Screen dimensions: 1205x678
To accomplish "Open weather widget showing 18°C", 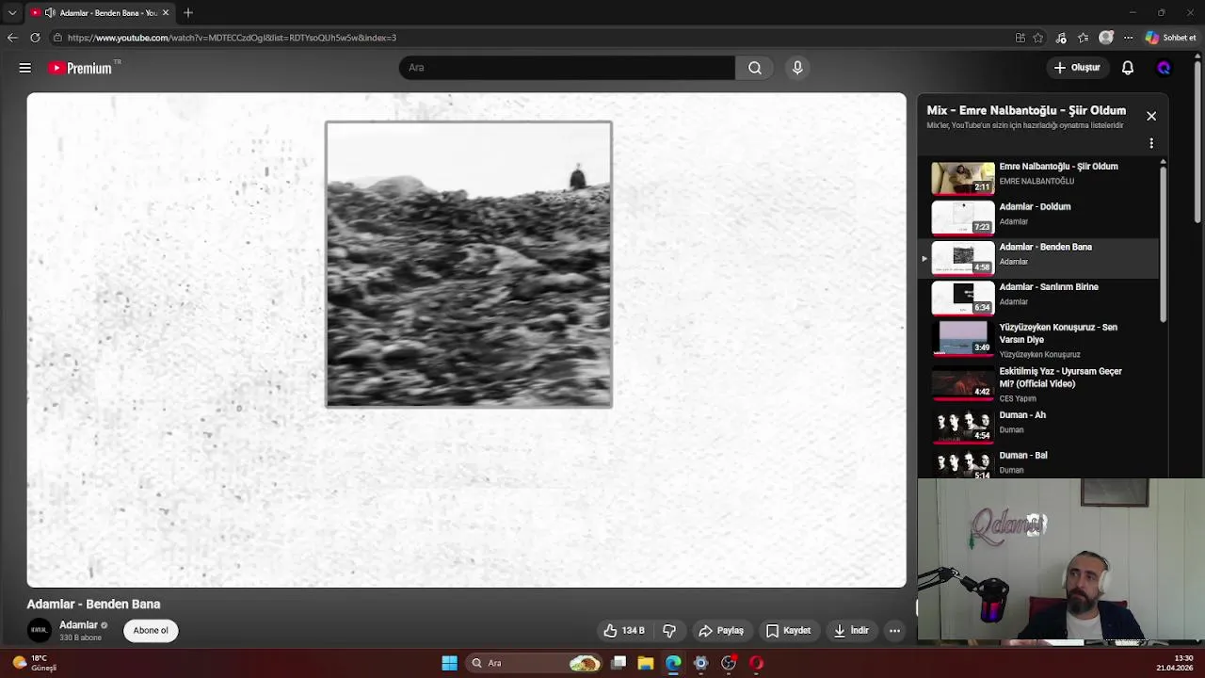I will click(x=35, y=663).
